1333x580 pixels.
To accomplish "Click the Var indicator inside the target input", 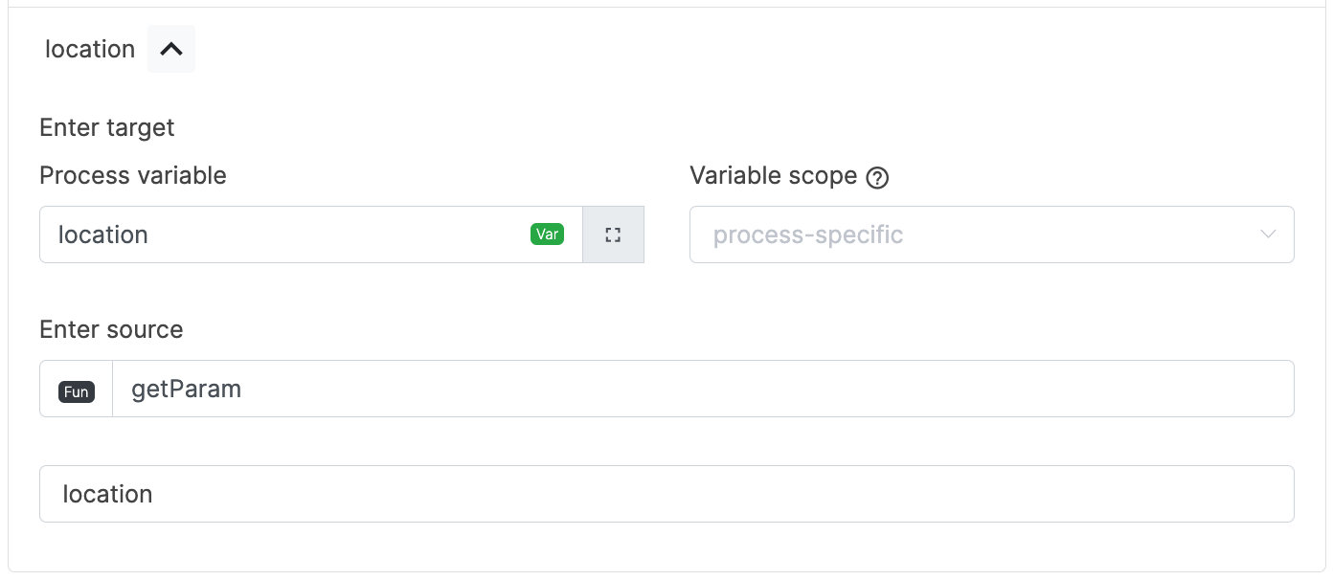I will (547, 234).
